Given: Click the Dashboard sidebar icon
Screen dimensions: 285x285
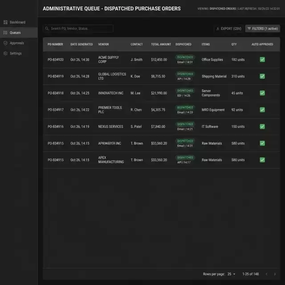Looking at the screenshot, I should point(5,22).
